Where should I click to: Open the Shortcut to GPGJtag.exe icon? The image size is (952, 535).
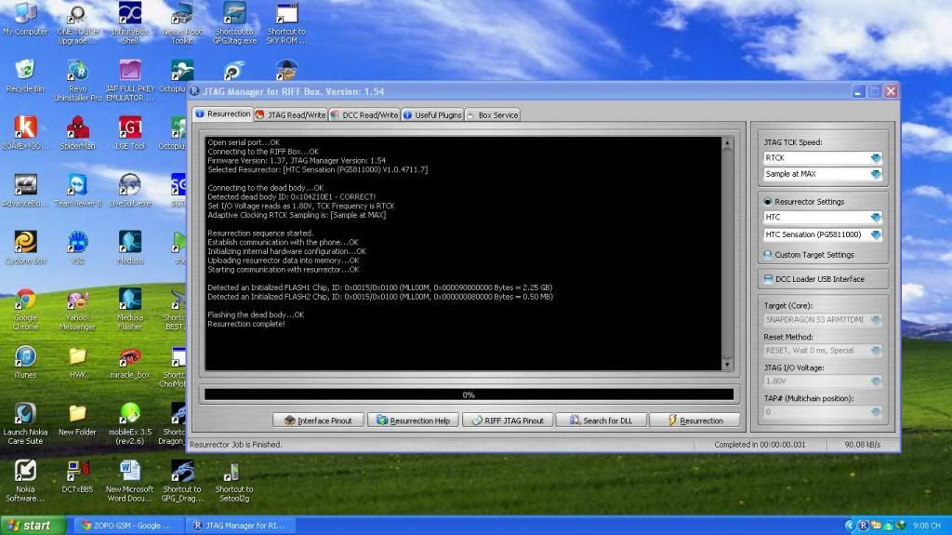click(x=234, y=23)
